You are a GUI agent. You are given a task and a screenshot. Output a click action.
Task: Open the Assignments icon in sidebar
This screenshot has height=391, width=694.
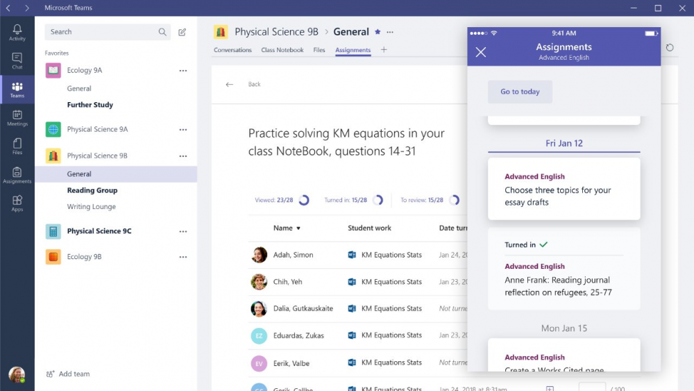[17, 172]
